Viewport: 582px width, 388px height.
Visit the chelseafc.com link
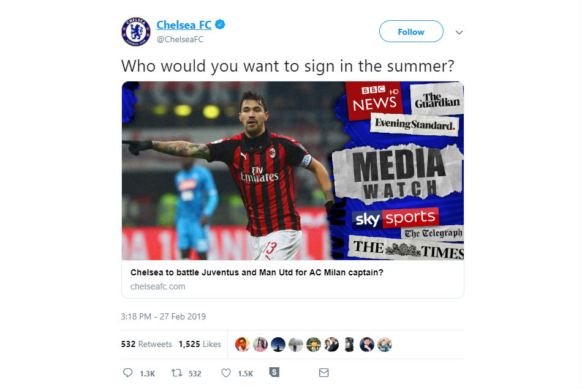click(157, 286)
